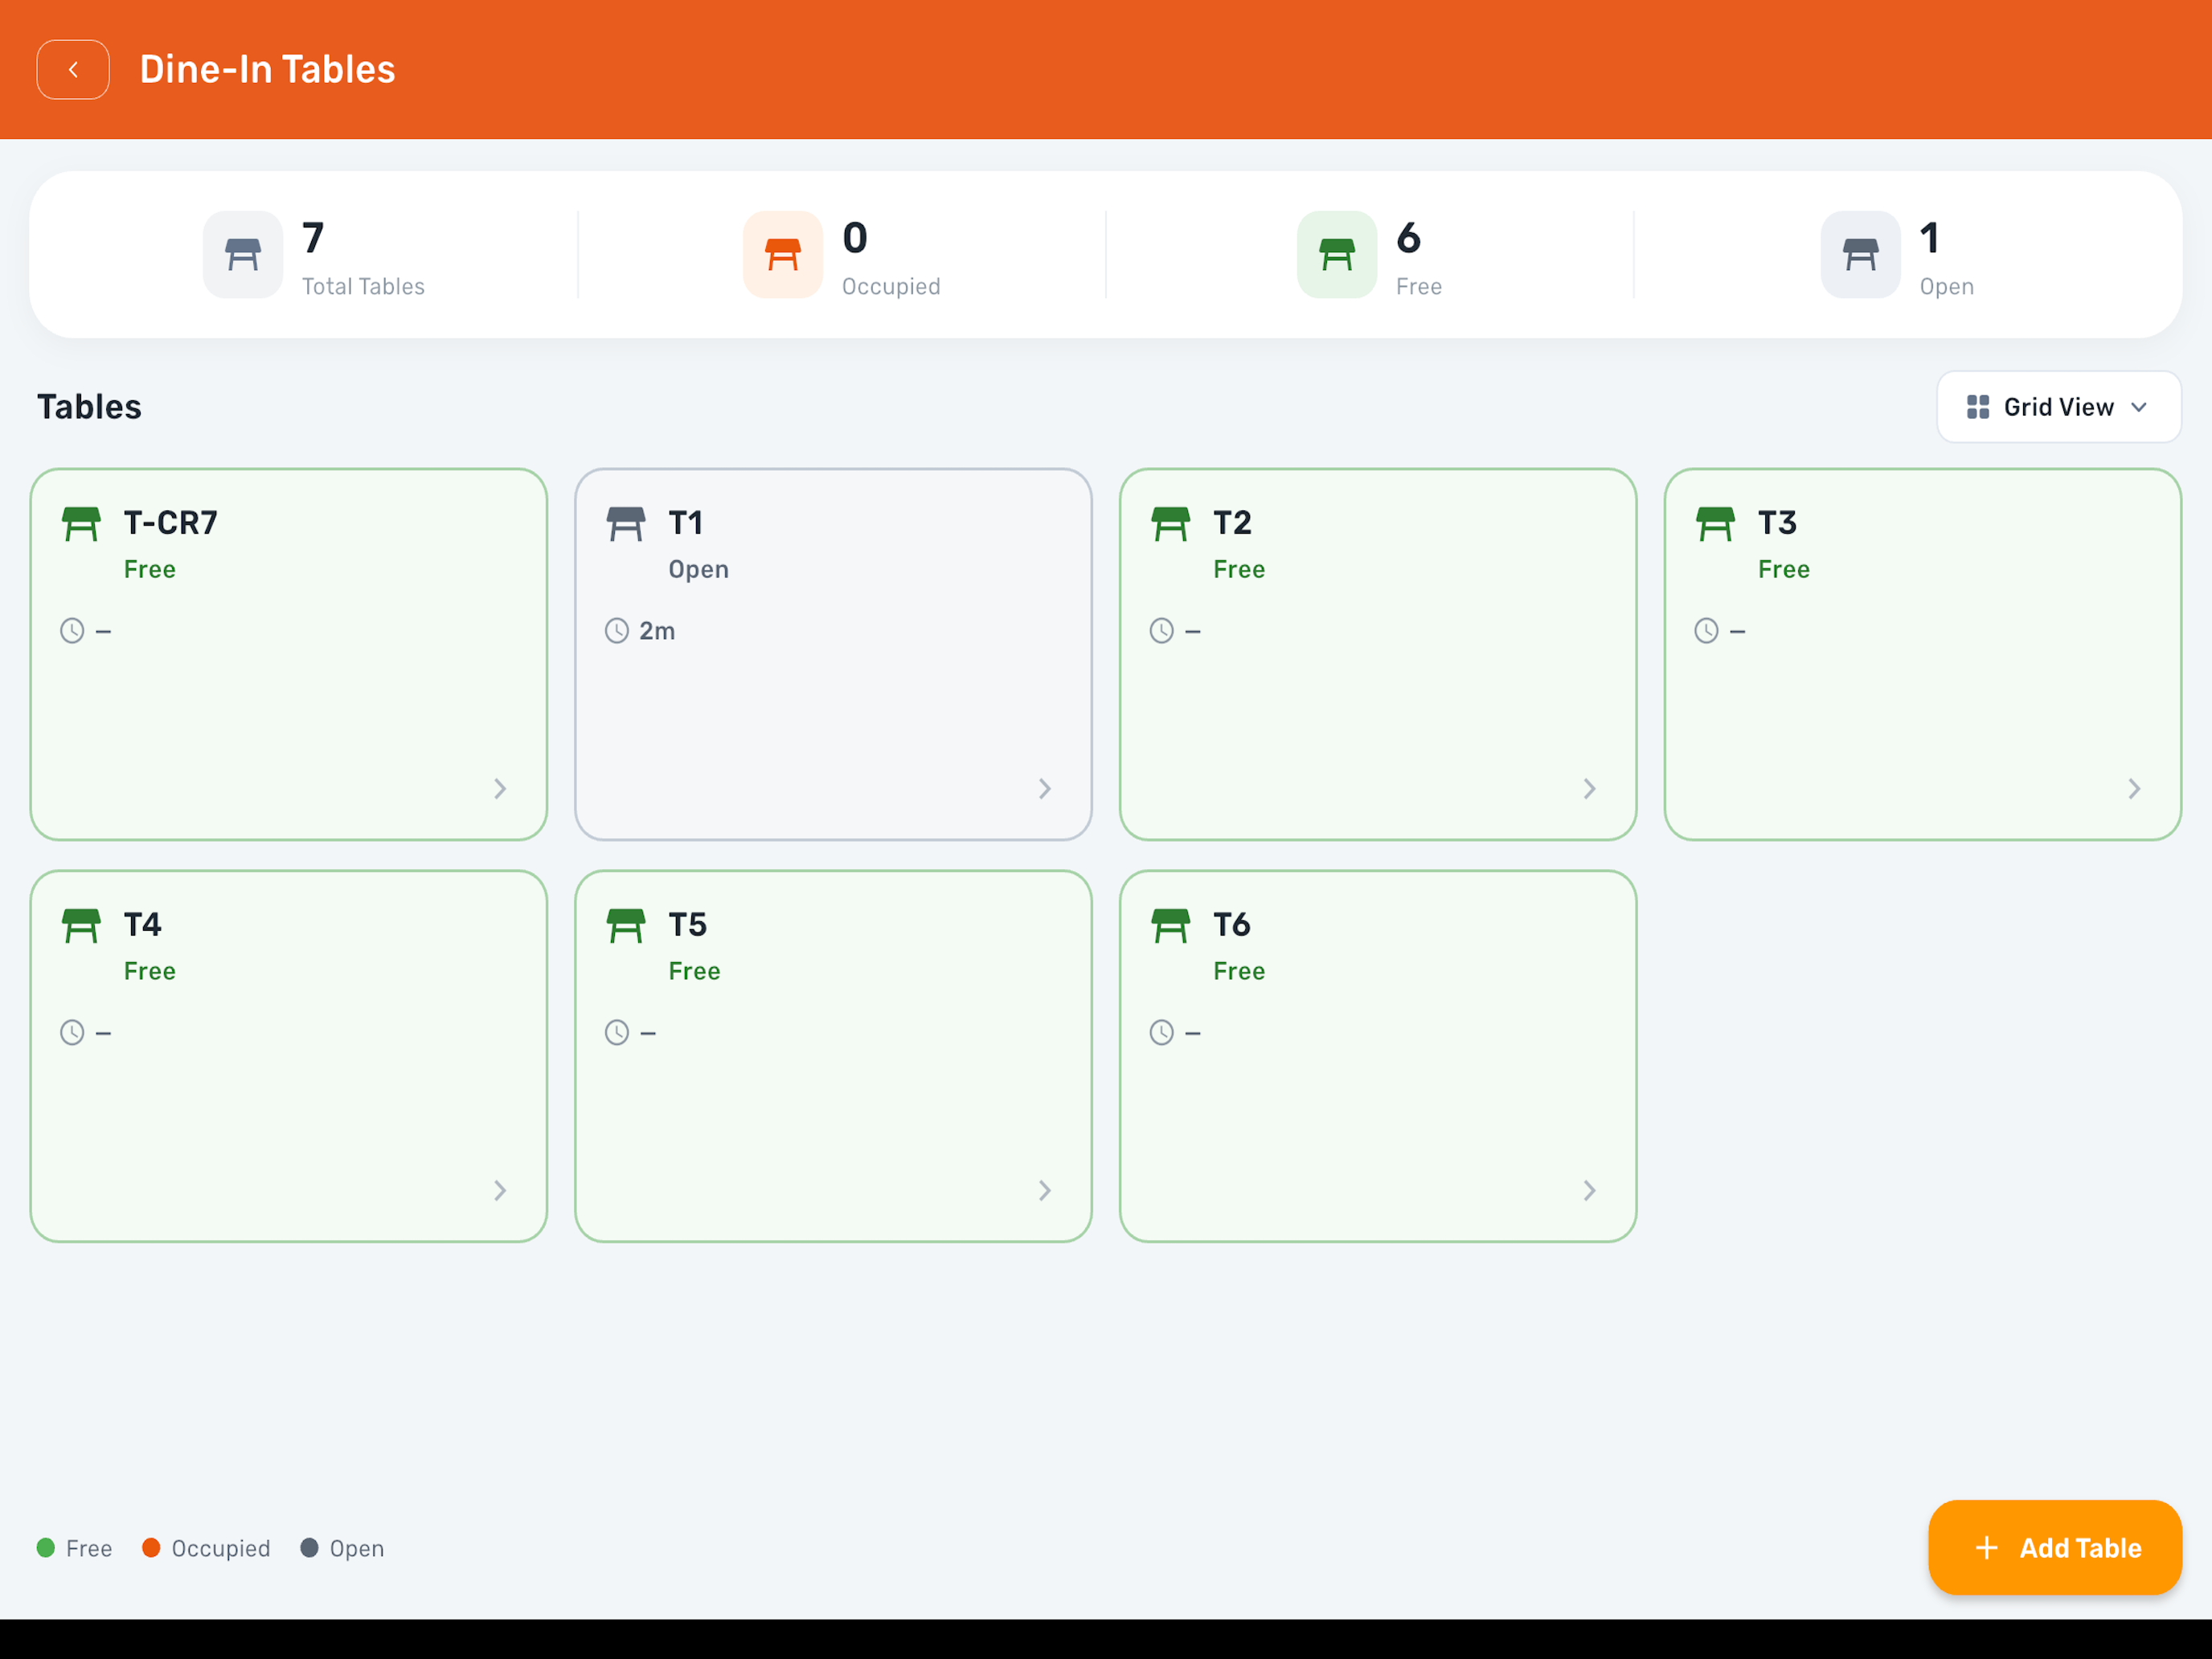Click the orange Occupied legend dot
The image size is (2212, 1659).
151,1548
